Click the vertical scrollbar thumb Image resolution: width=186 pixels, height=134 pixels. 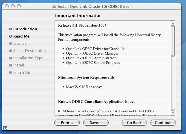pos(173,41)
